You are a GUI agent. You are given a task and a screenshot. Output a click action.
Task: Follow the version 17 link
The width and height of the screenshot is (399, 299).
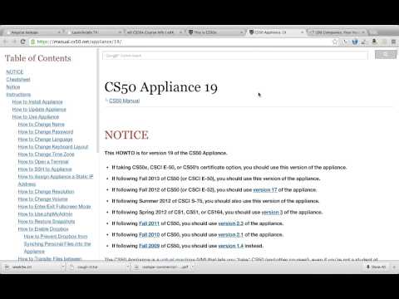coord(265,190)
